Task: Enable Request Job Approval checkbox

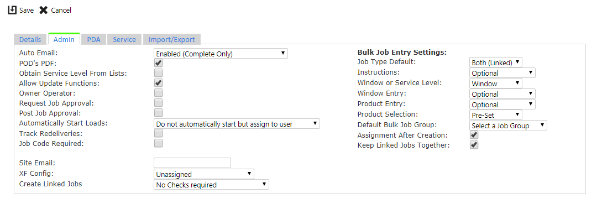Action: [x=158, y=103]
